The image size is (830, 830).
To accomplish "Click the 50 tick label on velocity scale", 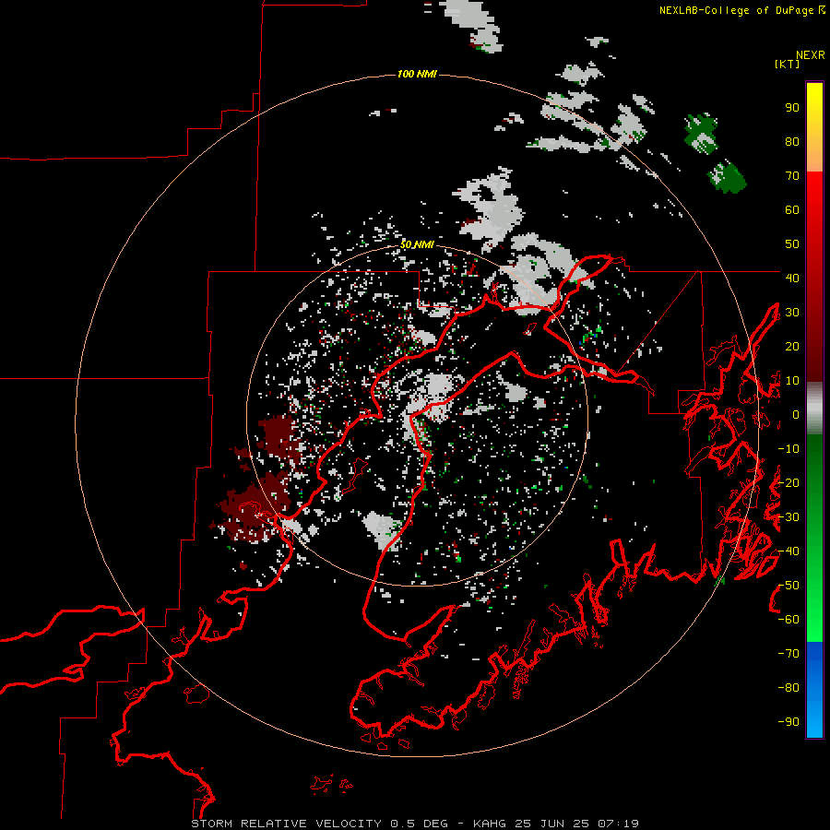I will [x=792, y=244].
